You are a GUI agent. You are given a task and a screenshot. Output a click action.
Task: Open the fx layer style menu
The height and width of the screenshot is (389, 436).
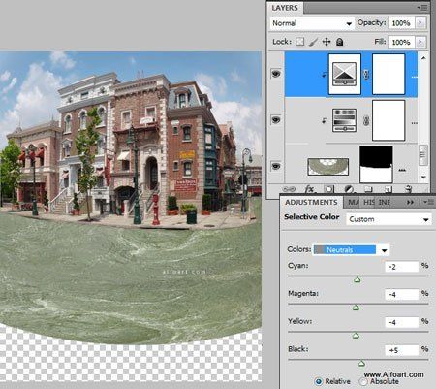coord(309,189)
